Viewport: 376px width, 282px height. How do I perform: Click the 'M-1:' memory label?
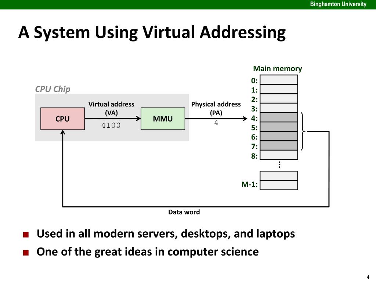pyautogui.click(x=249, y=184)
